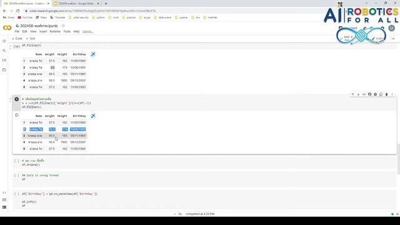Open the View menu
The width and height of the screenshot is (400, 225).
click(33, 31)
